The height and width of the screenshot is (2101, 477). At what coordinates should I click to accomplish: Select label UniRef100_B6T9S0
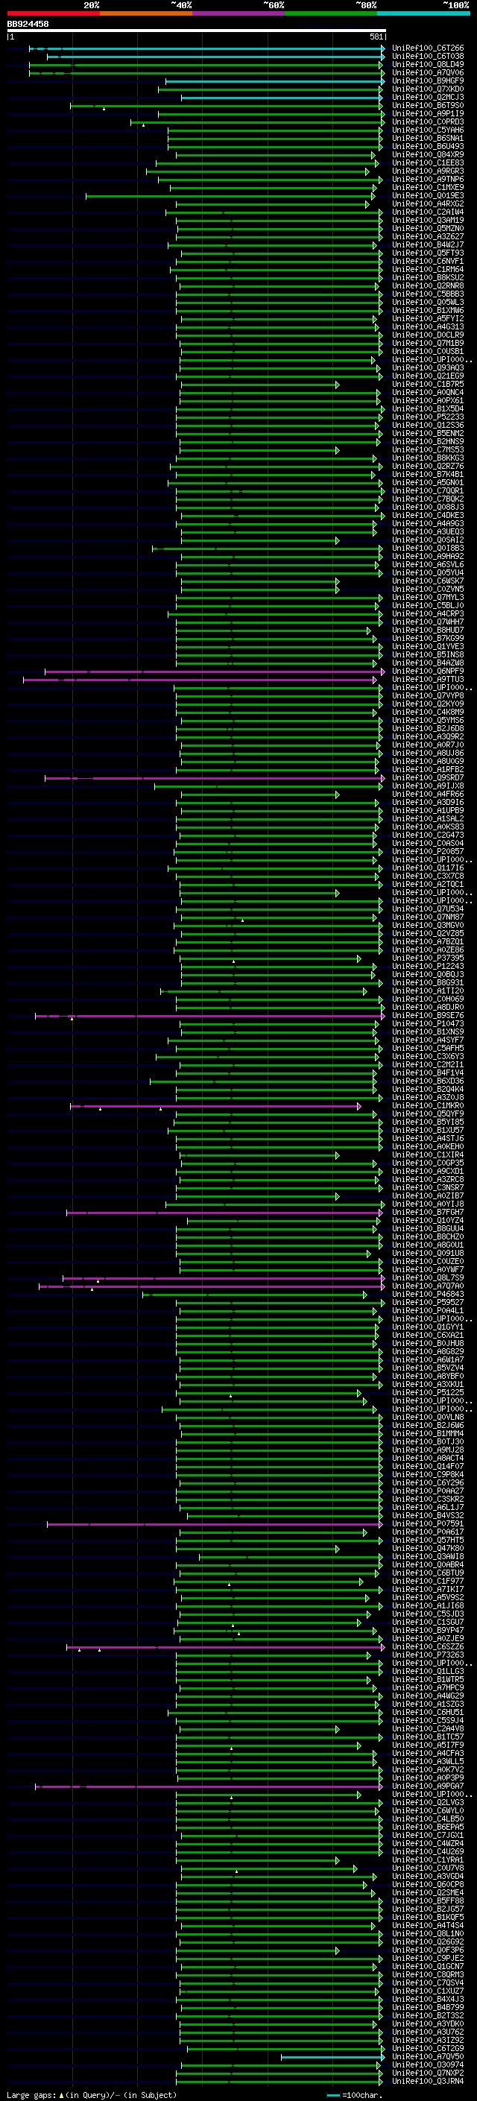click(427, 105)
